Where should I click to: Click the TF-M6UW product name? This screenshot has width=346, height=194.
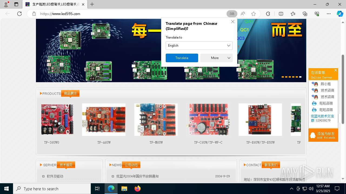(x=156, y=143)
